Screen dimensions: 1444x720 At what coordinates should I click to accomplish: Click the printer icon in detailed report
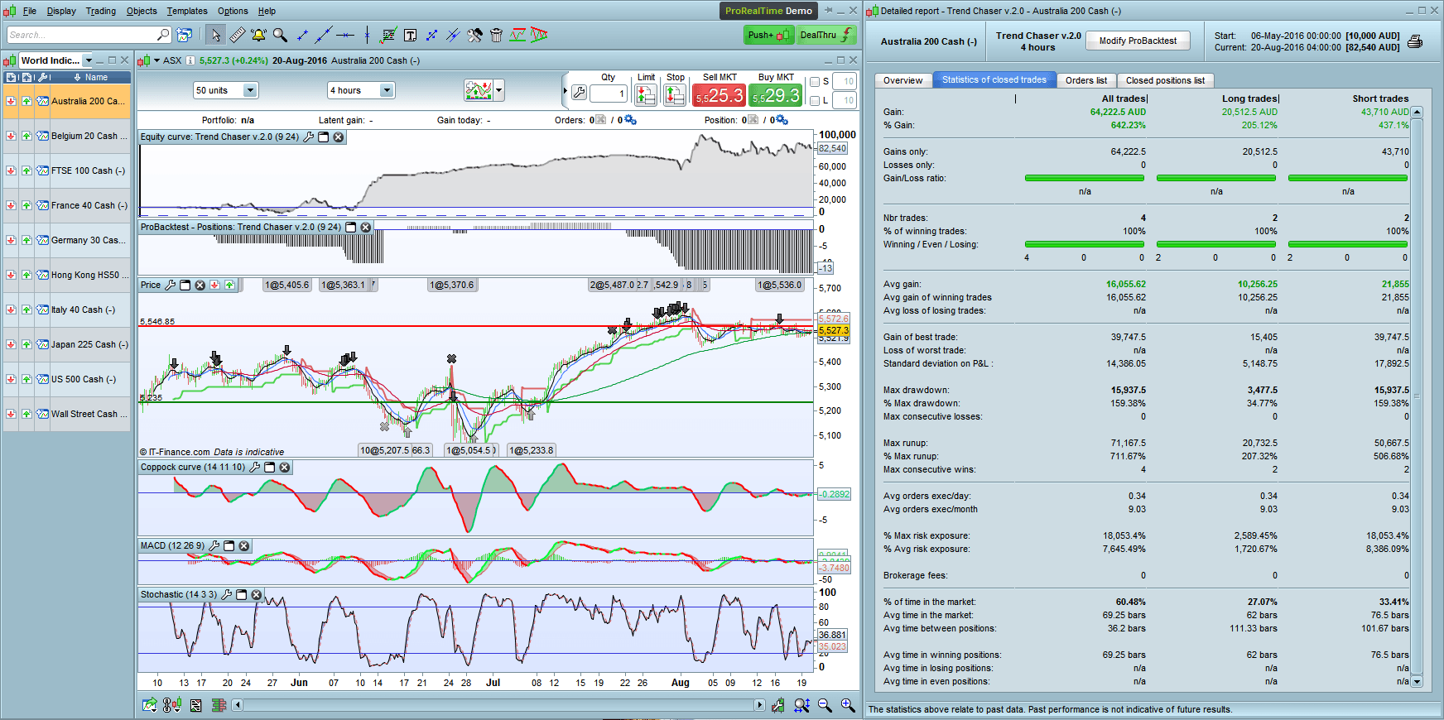tap(1415, 41)
